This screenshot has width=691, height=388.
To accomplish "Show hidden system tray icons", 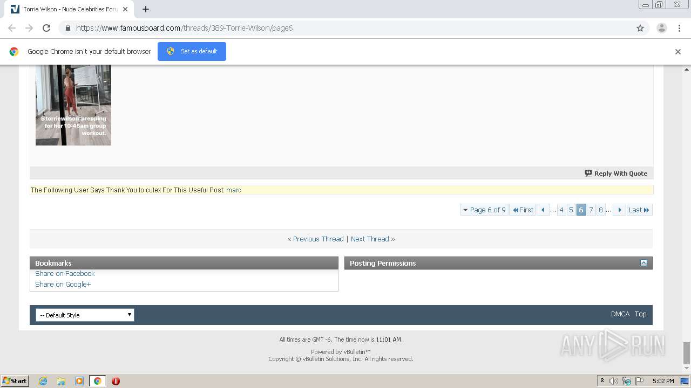I will [x=602, y=380].
